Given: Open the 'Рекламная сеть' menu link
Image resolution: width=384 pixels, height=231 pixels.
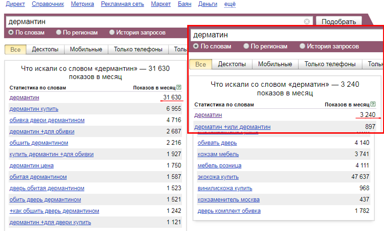Looking at the screenshot, I should point(122,4).
